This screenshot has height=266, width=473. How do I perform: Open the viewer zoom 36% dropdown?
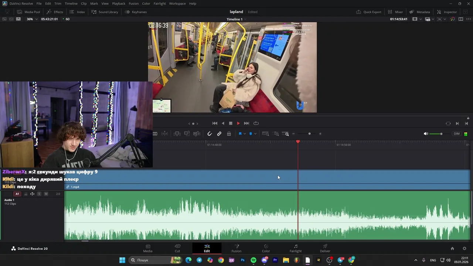[32, 19]
